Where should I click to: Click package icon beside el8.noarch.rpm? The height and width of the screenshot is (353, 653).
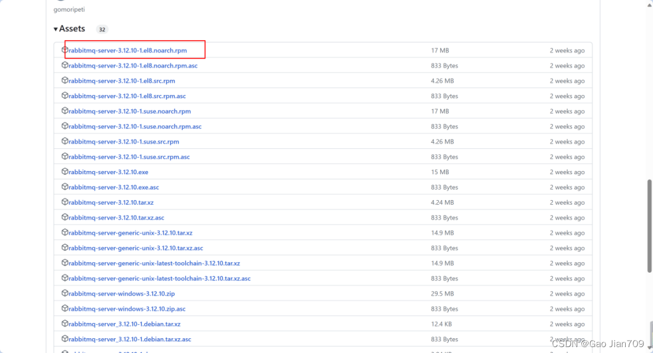pos(64,50)
